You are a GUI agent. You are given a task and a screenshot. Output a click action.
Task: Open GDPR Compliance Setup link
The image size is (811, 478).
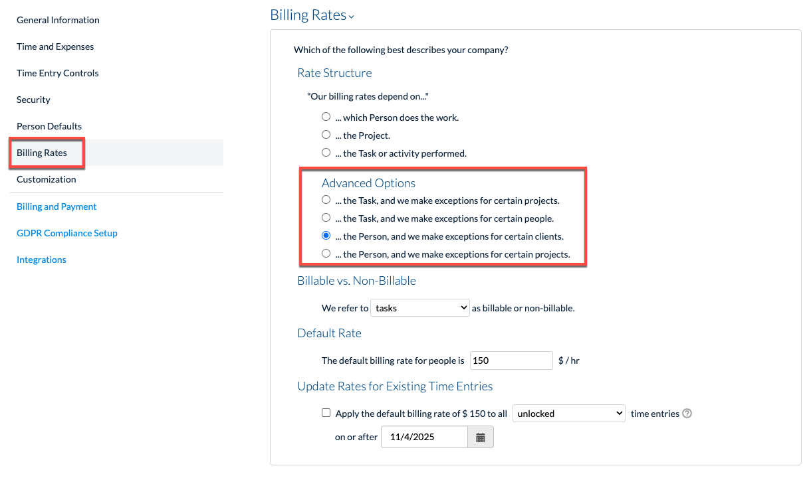tap(67, 233)
